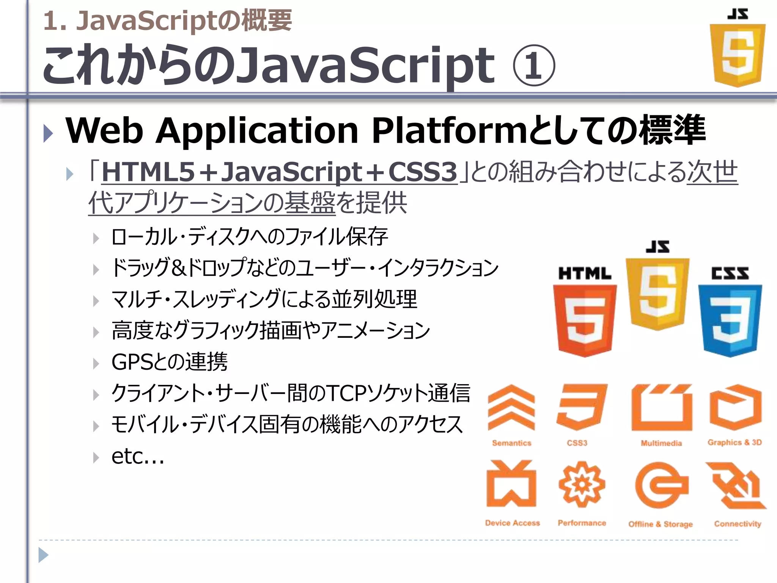Image resolution: width=777 pixels, height=583 pixels.
Task: Click the bullet arrow before マルチ・スレッディング line
Action: (96, 301)
